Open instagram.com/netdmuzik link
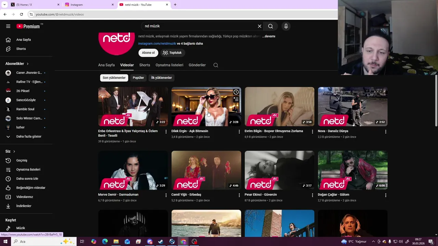The width and height of the screenshot is (438, 246). pyautogui.click(x=157, y=44)
